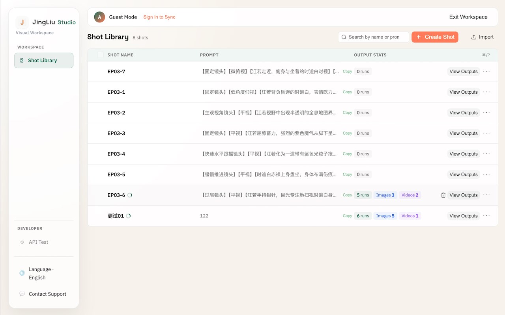Select the EP03-4 shot name

click(116, 154)
